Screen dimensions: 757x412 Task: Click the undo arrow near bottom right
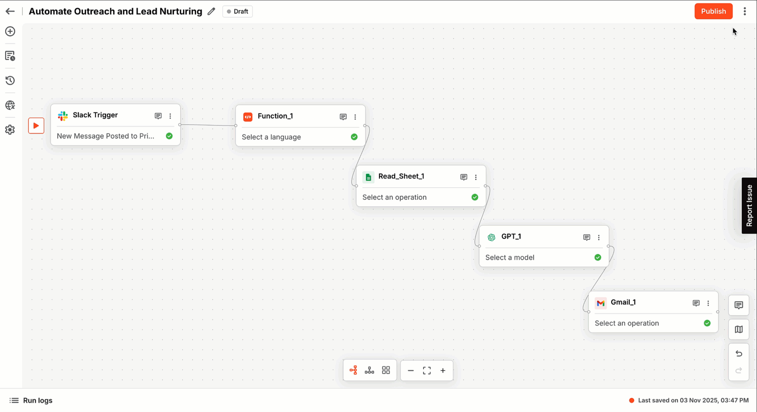point(739,354)
